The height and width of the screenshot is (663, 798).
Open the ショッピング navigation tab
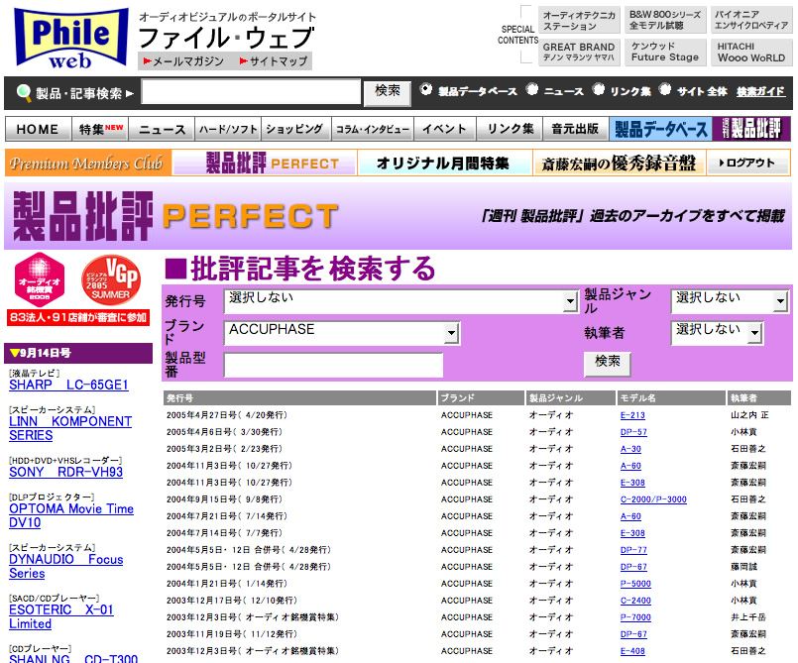click(x=296, y=129)
